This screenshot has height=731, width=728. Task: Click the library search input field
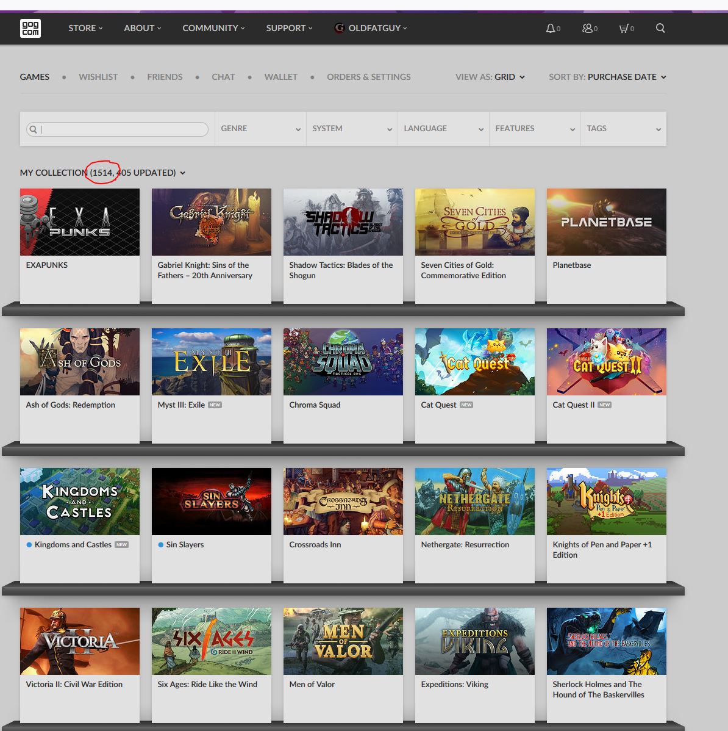click(x=118, y=129)
